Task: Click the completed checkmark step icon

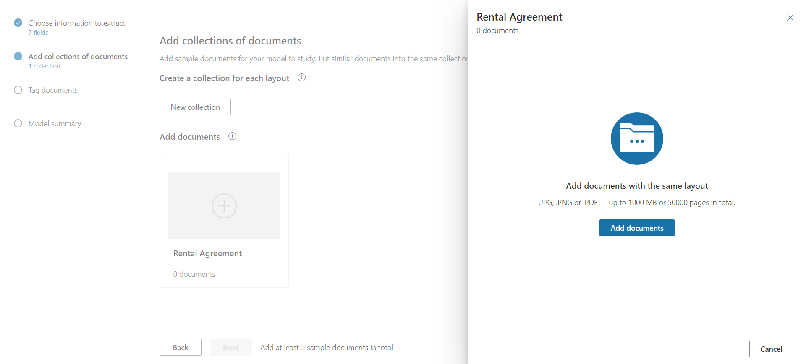Action: coord(18,23)
